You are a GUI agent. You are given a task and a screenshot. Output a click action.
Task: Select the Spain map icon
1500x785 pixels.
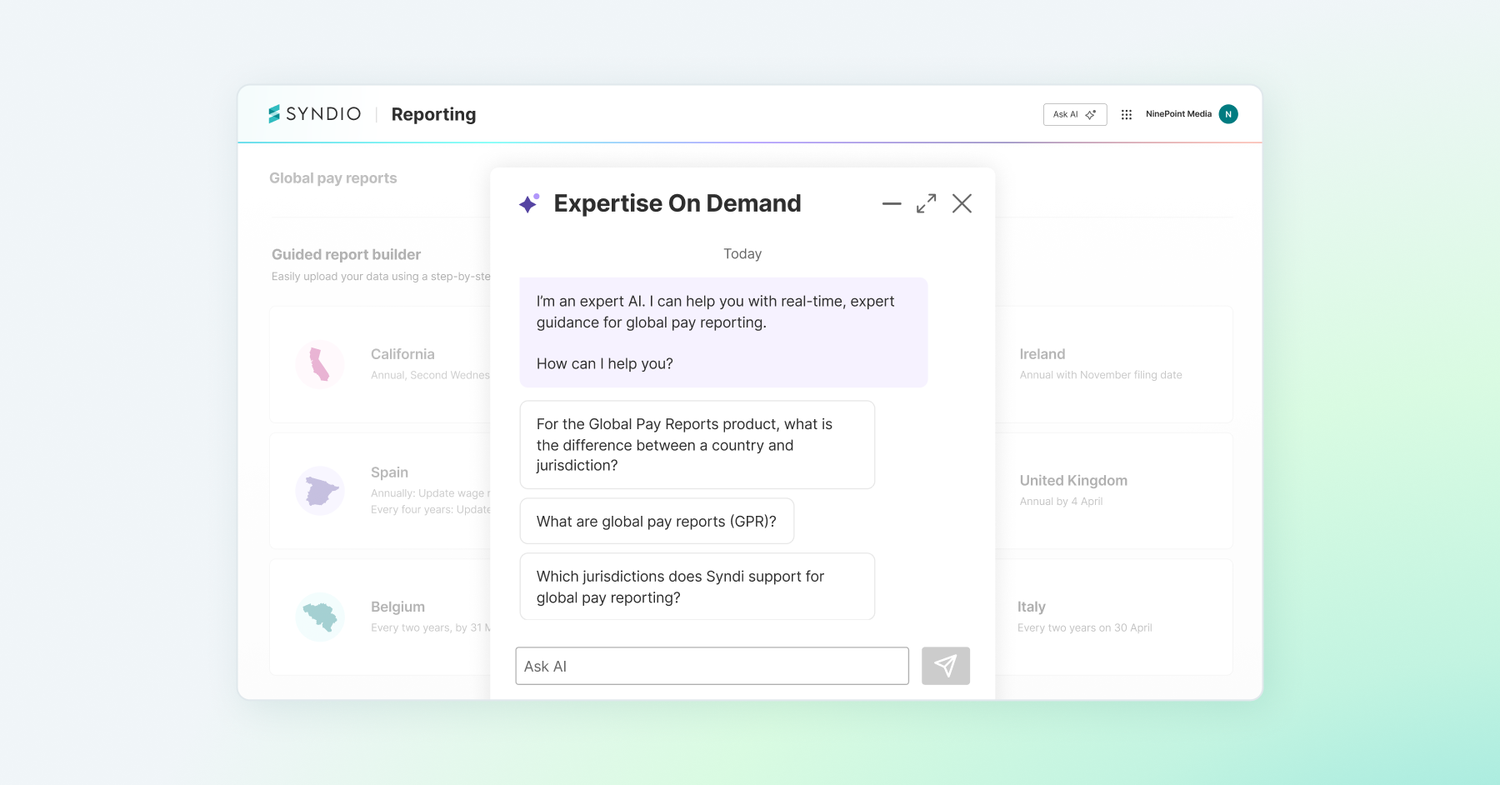320,491
